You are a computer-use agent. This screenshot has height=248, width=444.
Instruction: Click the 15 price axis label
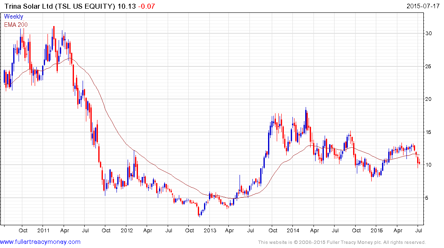coord(429,132)
